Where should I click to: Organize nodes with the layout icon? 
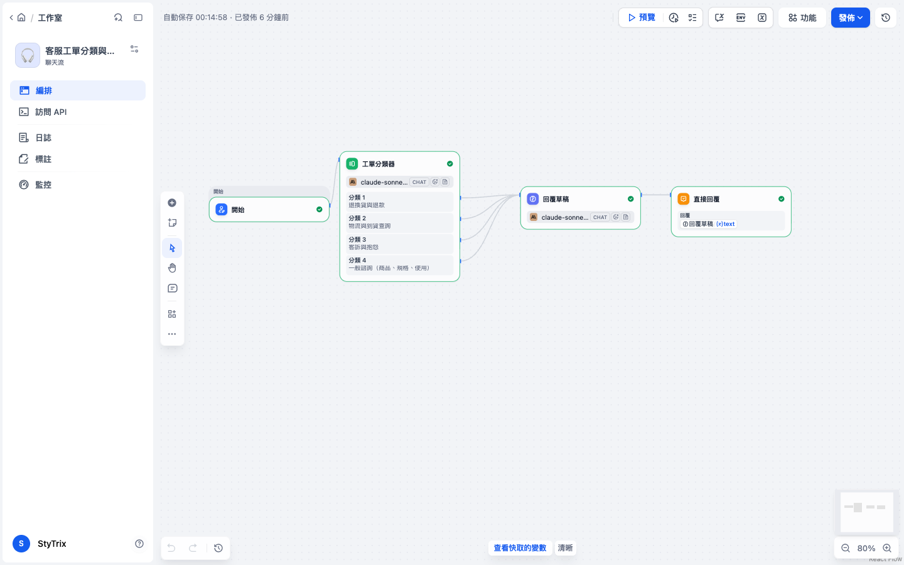tap(172, 314)
